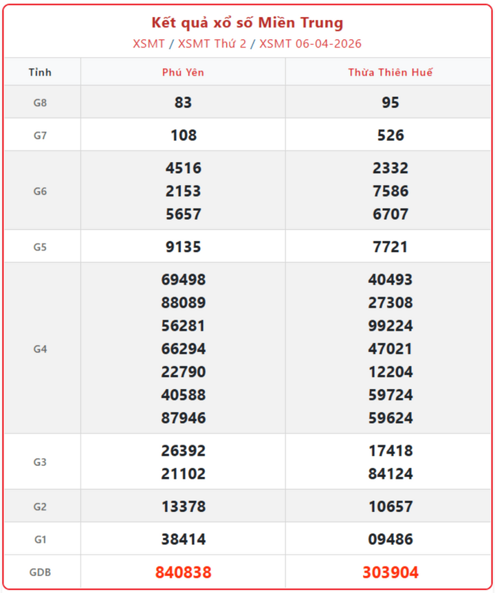This screenshot has width=495, height=593.
Task: Select the G2 number 13378
Action: pos(183,507)
